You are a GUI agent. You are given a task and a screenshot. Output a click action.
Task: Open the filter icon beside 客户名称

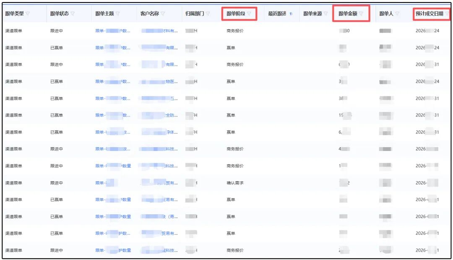tap(163, 13)
